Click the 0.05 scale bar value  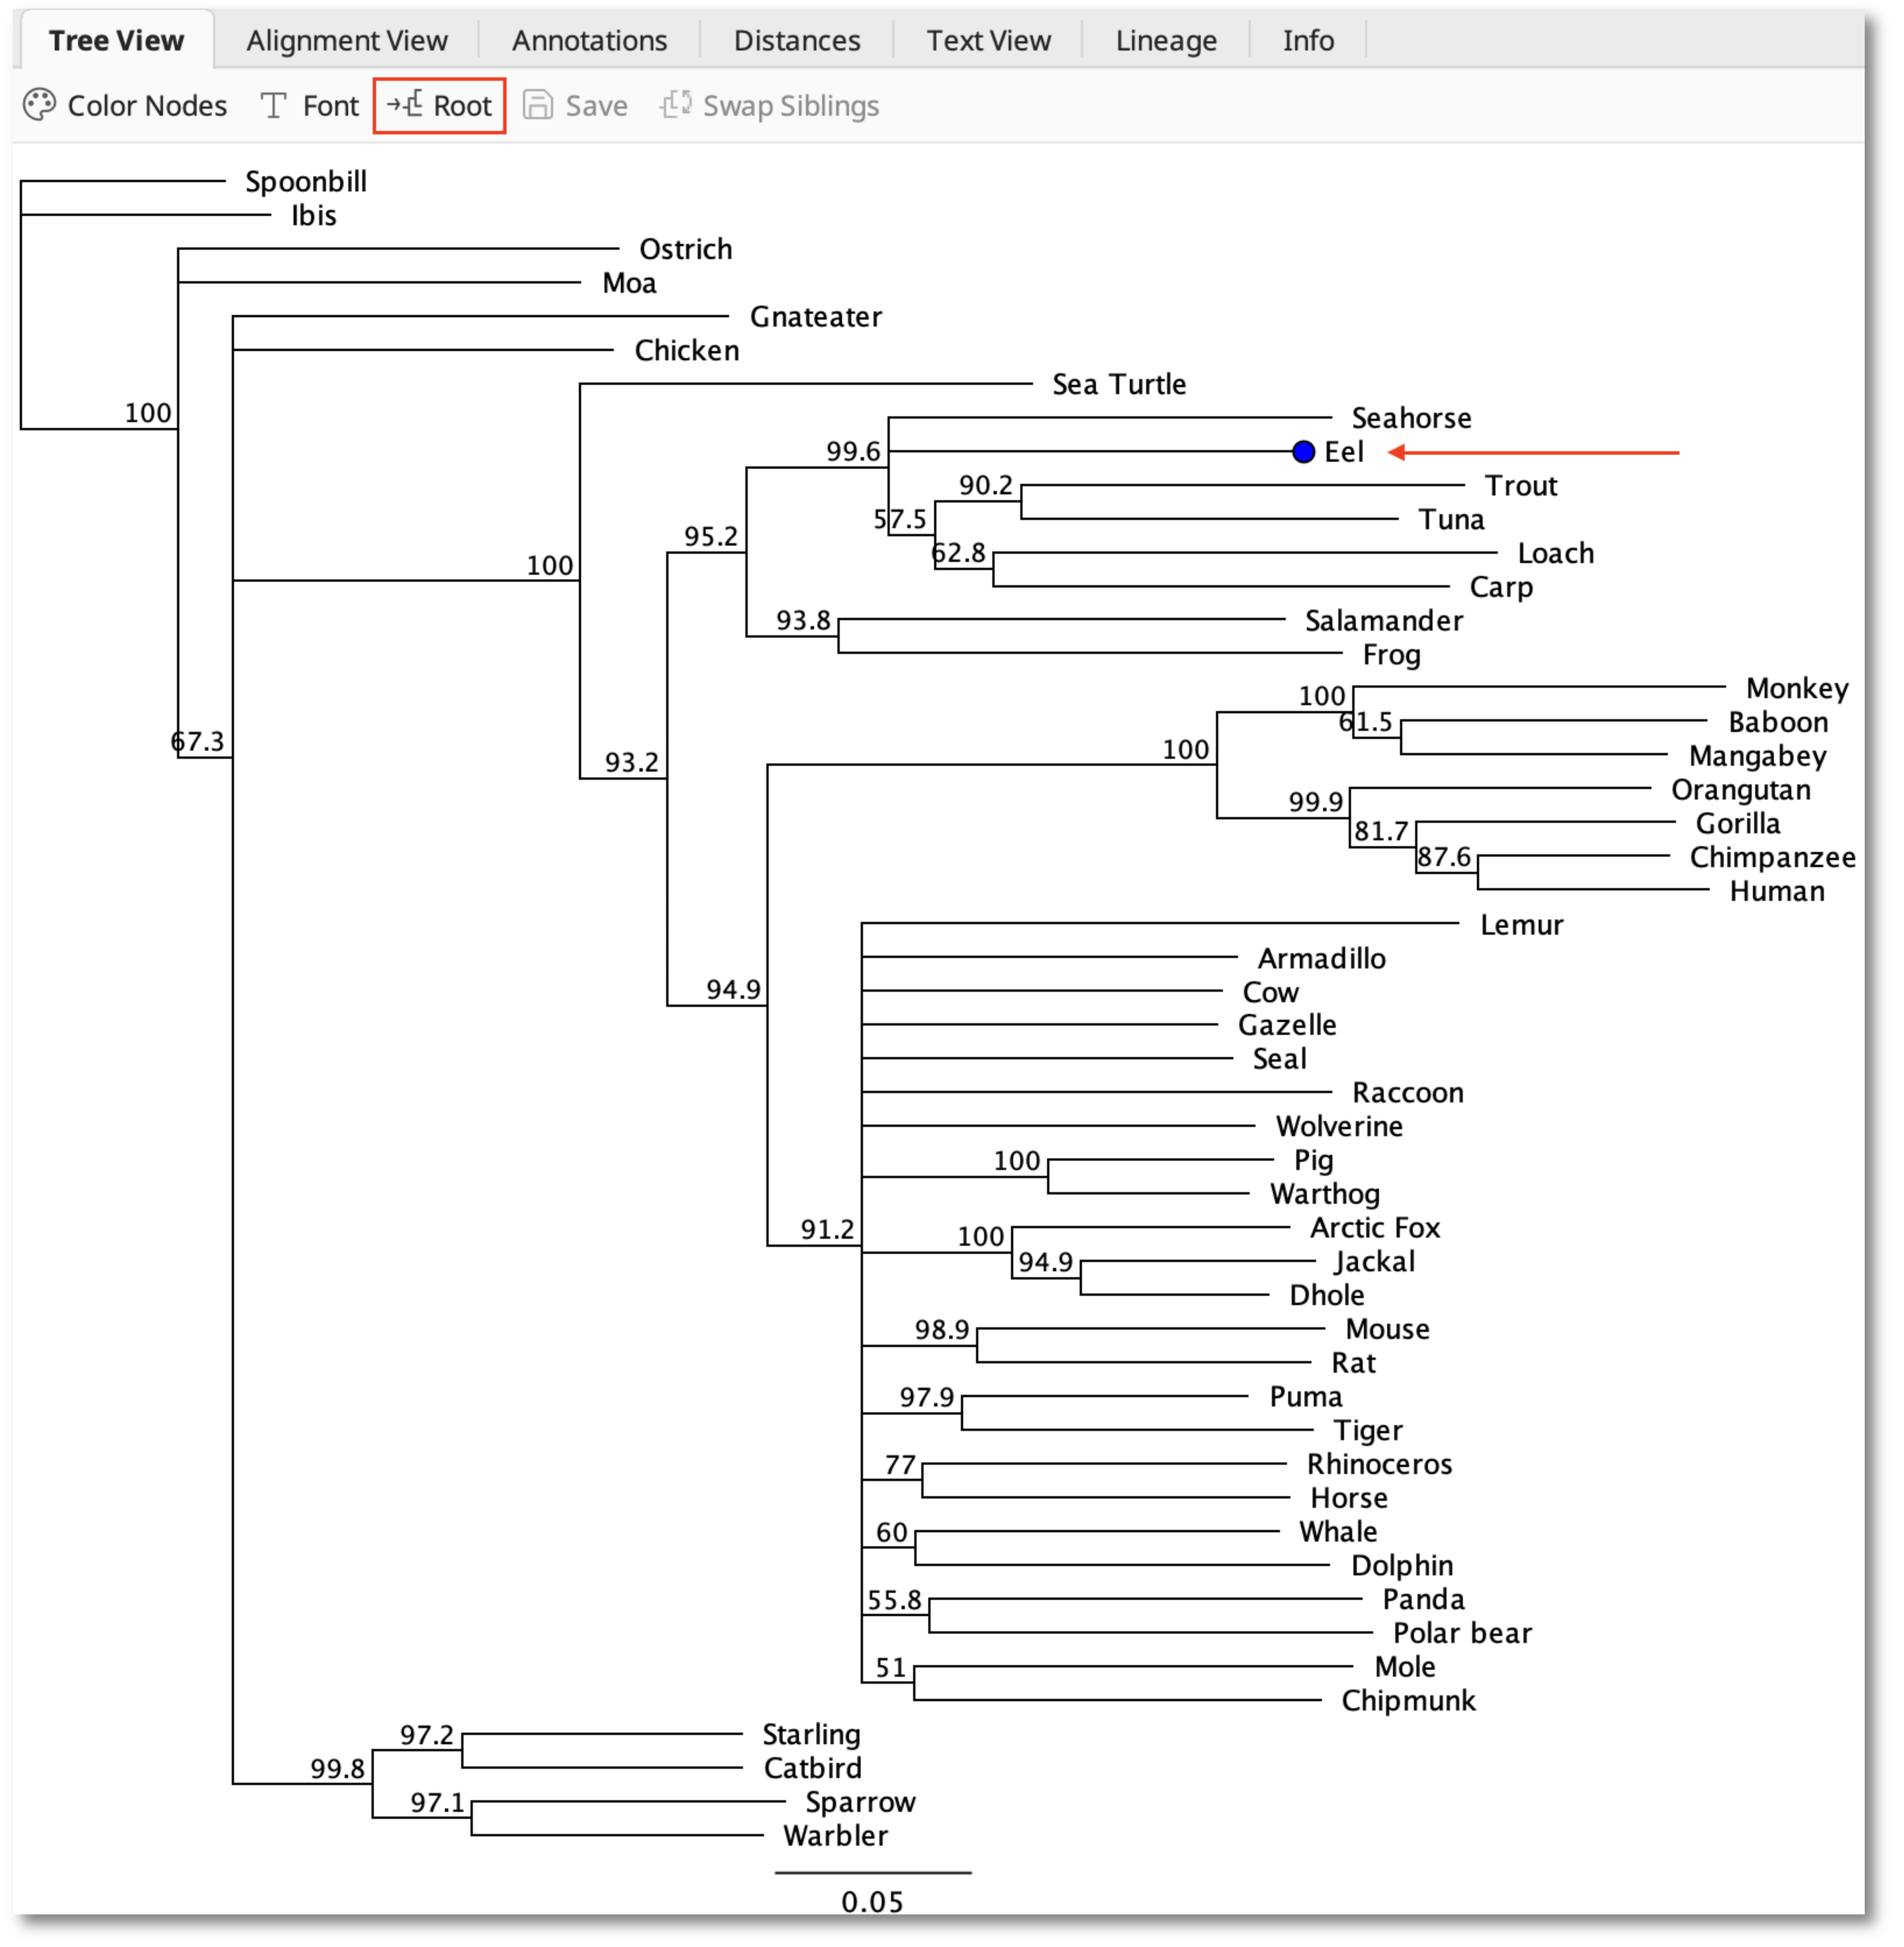[872, 1902]
